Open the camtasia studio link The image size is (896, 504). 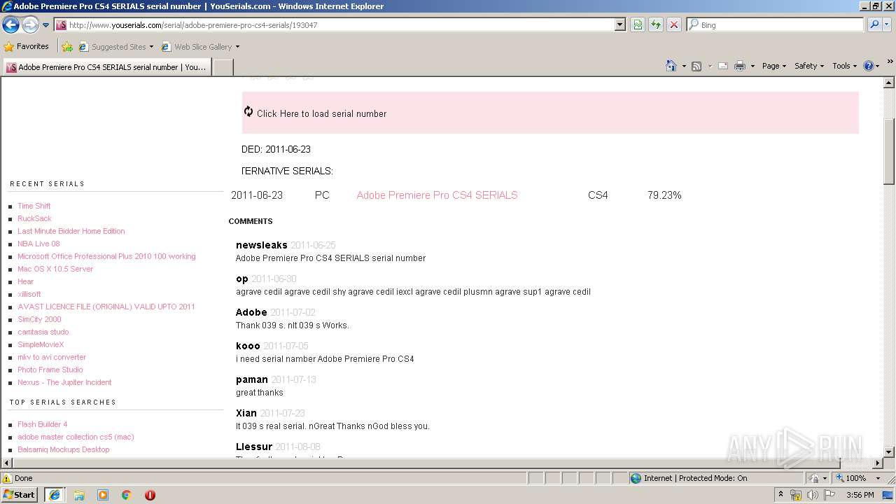tap(43, 332)
